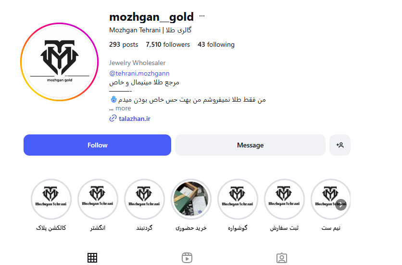Open the گوشواره highlight story
The width and height of the screenshot is (402, 265).
click(x=238, y=199)
